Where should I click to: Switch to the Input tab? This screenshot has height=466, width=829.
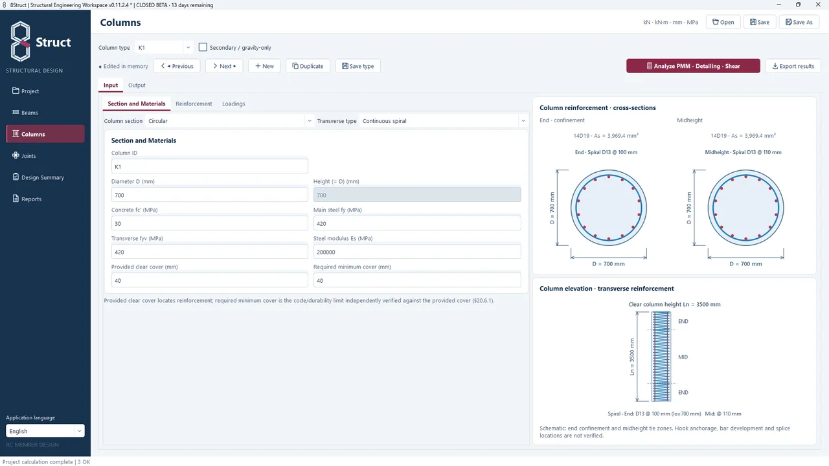[x=111, y=85]
